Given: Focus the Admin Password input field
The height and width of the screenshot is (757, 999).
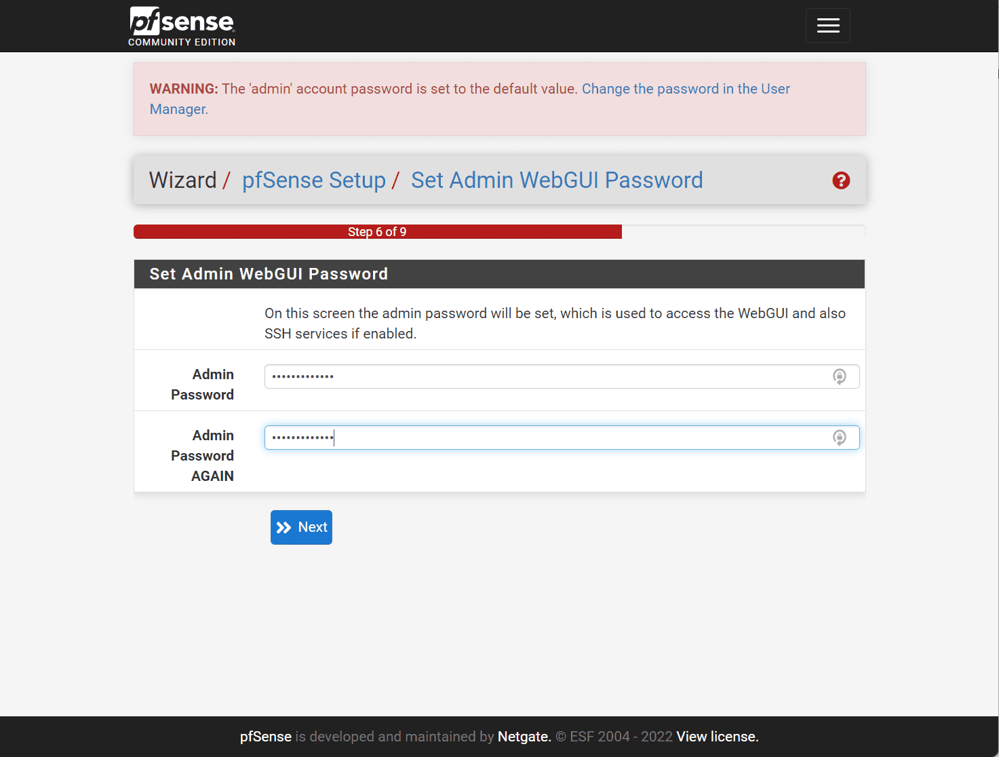Looking at the screenshot, I should click(x=543, y=376).
